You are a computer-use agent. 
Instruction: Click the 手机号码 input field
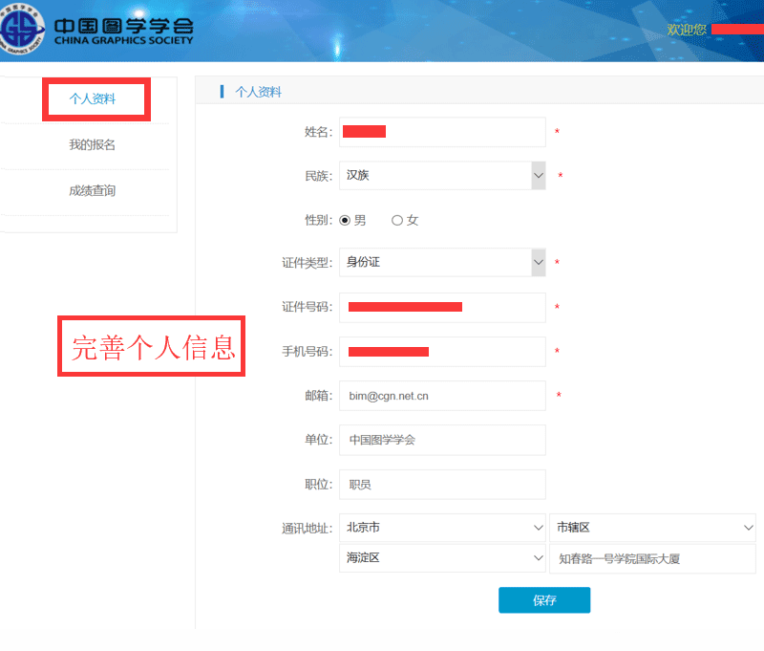442,352
